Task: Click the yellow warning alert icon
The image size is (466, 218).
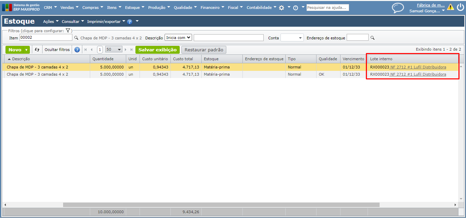Action: point(450,7)
